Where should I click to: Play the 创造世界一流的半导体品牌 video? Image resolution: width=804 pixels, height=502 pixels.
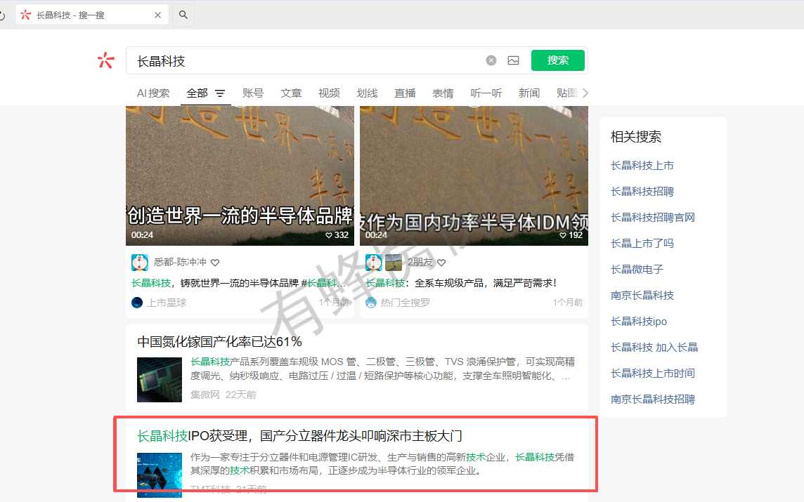(x=240, y=176)
